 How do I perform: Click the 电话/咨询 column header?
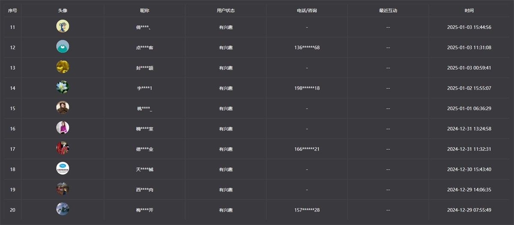(x=307, y=11)
